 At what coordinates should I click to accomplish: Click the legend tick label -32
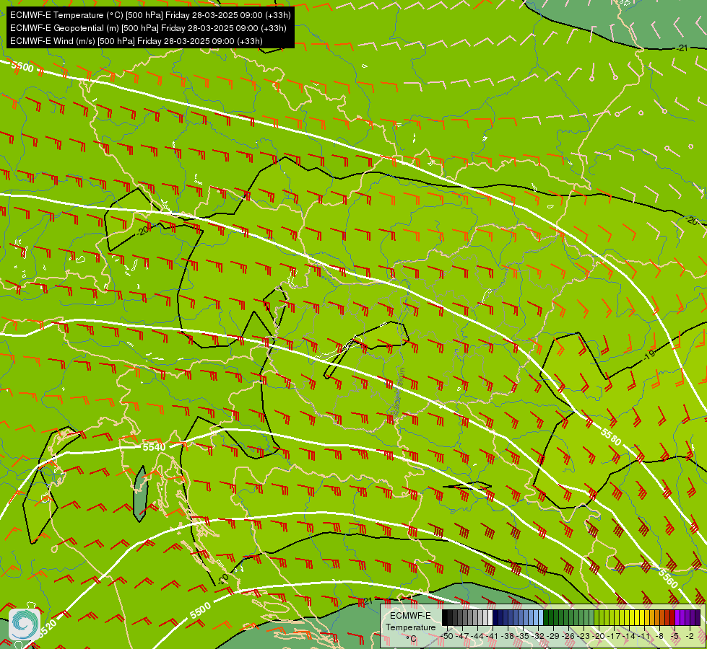[538, 636]
